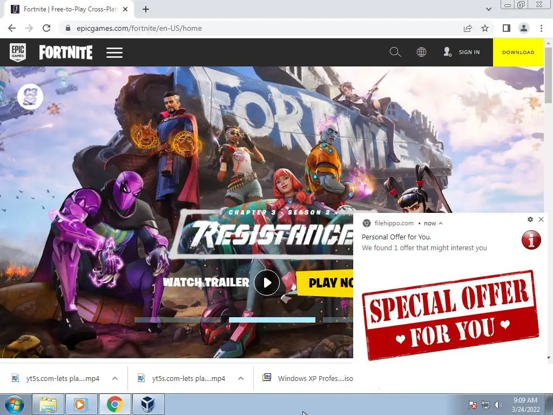Click the Fortnite logo in header
This screenshot has height=415, width=553.
click(66, 52)
